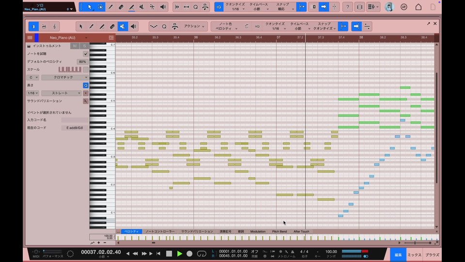Screen dimensions: 465x262
Task: Select the Listen speaker tool in the top toolbar
Action: 163,7
